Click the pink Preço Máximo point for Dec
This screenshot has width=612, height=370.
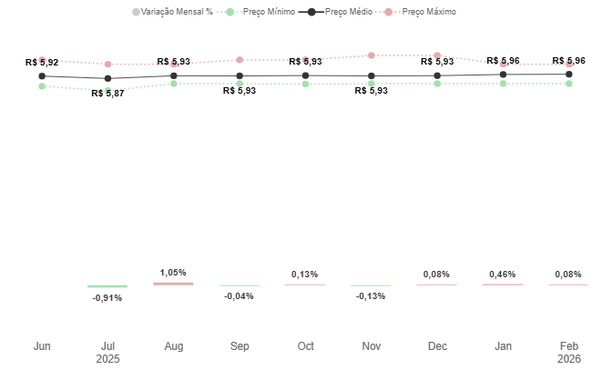(437, 55)
